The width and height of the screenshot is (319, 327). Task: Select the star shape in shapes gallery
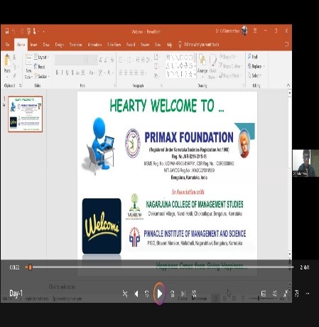[190, 74]
